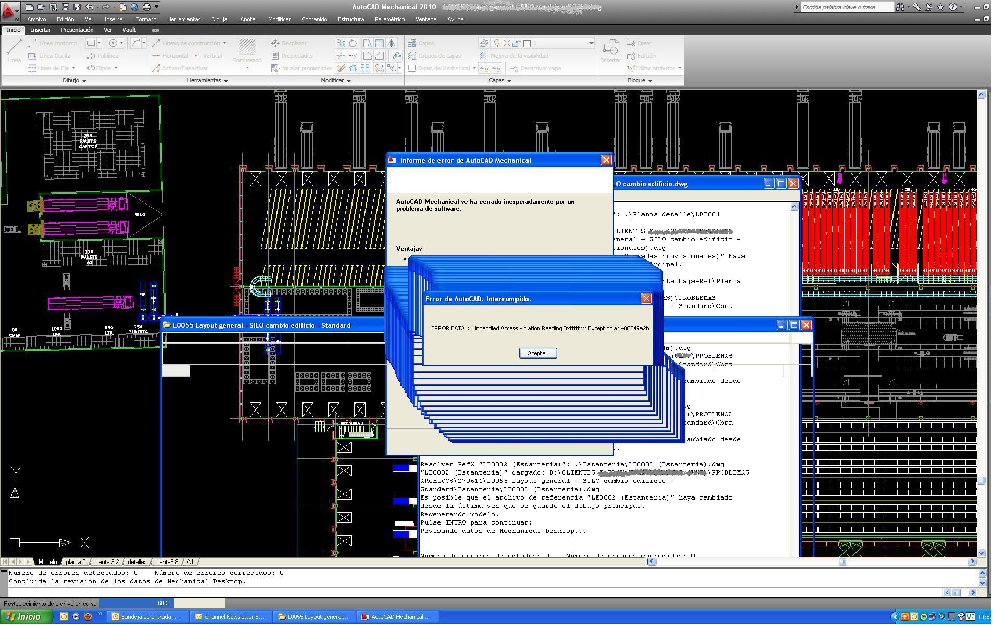
Task: Open the Capas layer manager
Action: (421, 43)
